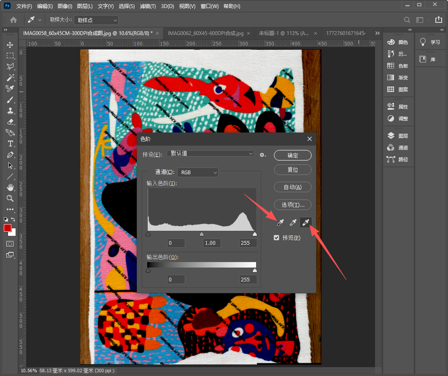The width and height of the screenshot is (448, 376).
Task: Open the Swatches panel icon
Action: [391, 66]
